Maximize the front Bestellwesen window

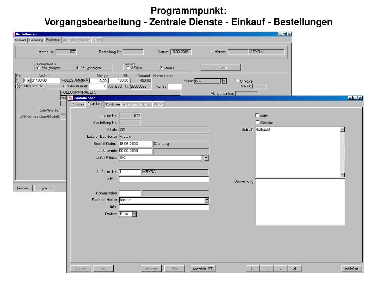point(355,98)
